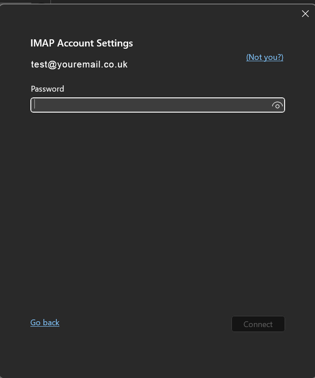Go back to the previous step
The height and width of the screenshot is (378, 315).
(45, 323)
